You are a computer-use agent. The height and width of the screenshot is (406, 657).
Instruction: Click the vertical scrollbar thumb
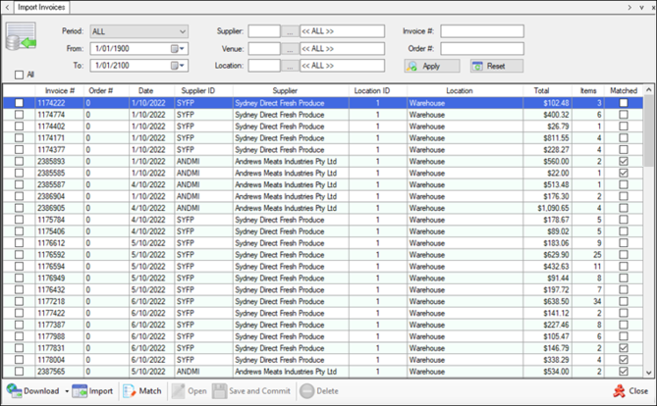648,130
